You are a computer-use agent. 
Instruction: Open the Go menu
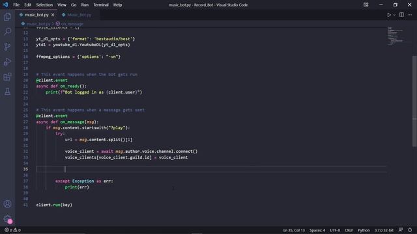74,5
